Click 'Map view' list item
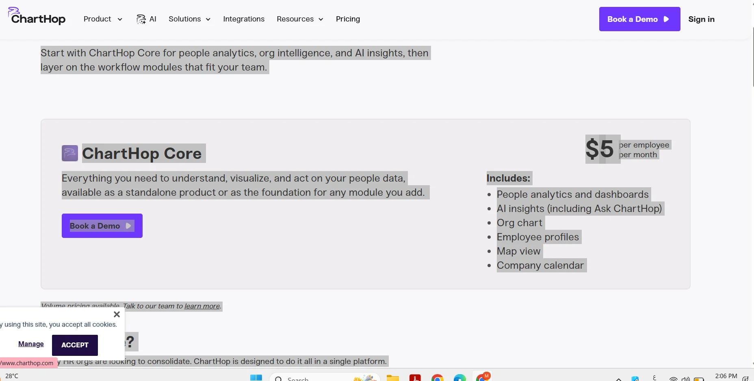 tap(519, 251)
